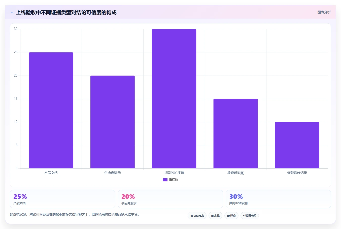Click the 图表分析 label in header
The width and height of the screenshot is (341, 229).
[324, 12]
